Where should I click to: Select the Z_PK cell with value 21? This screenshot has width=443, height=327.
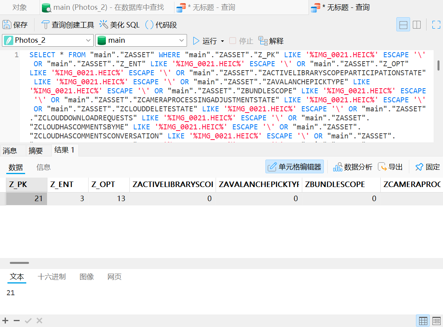coord(27,199)
